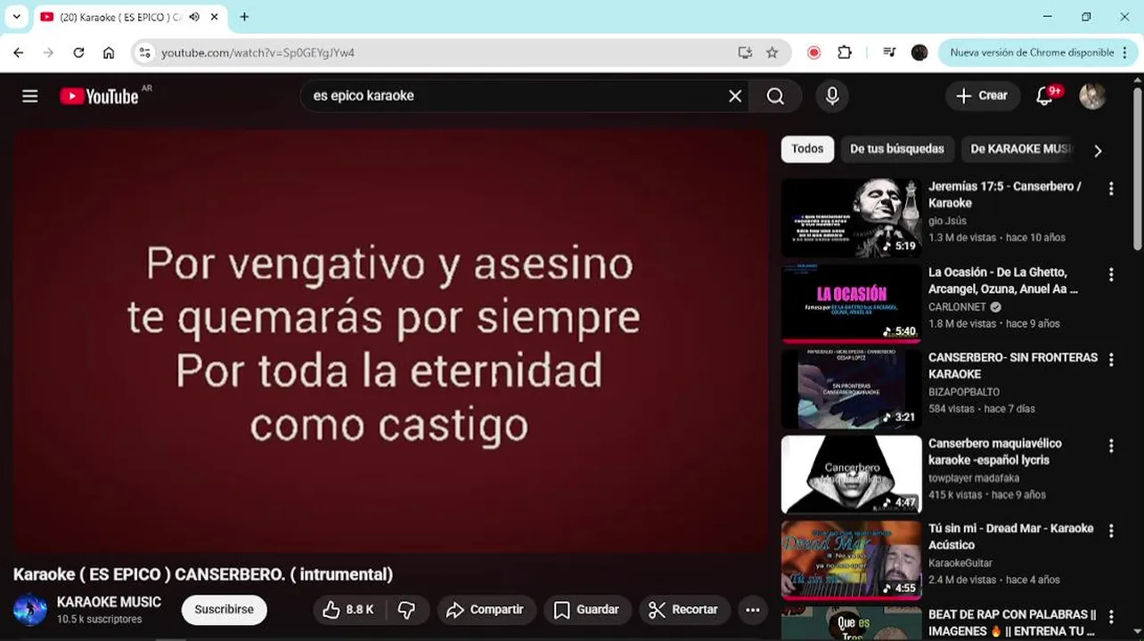Image resolution: width=1144 pixels, height=641 pixels.
Task: Open La Ocasión video title
Action: click(x=1003, y=280)
